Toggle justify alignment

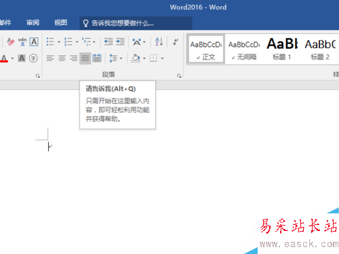pos(85,58)
